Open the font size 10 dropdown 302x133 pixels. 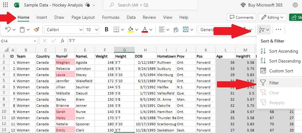point(96,30)
